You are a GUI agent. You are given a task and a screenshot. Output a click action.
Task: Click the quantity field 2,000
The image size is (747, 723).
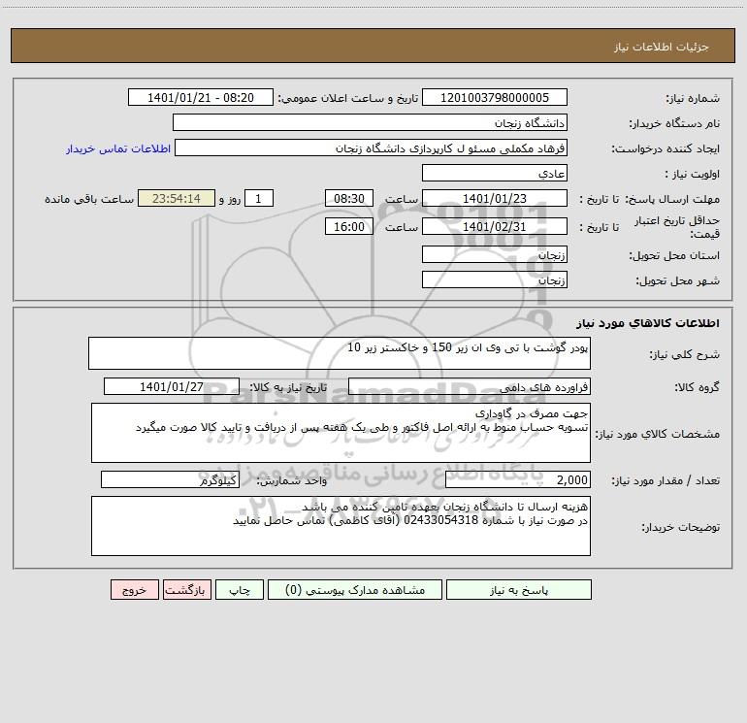[518, 480]
